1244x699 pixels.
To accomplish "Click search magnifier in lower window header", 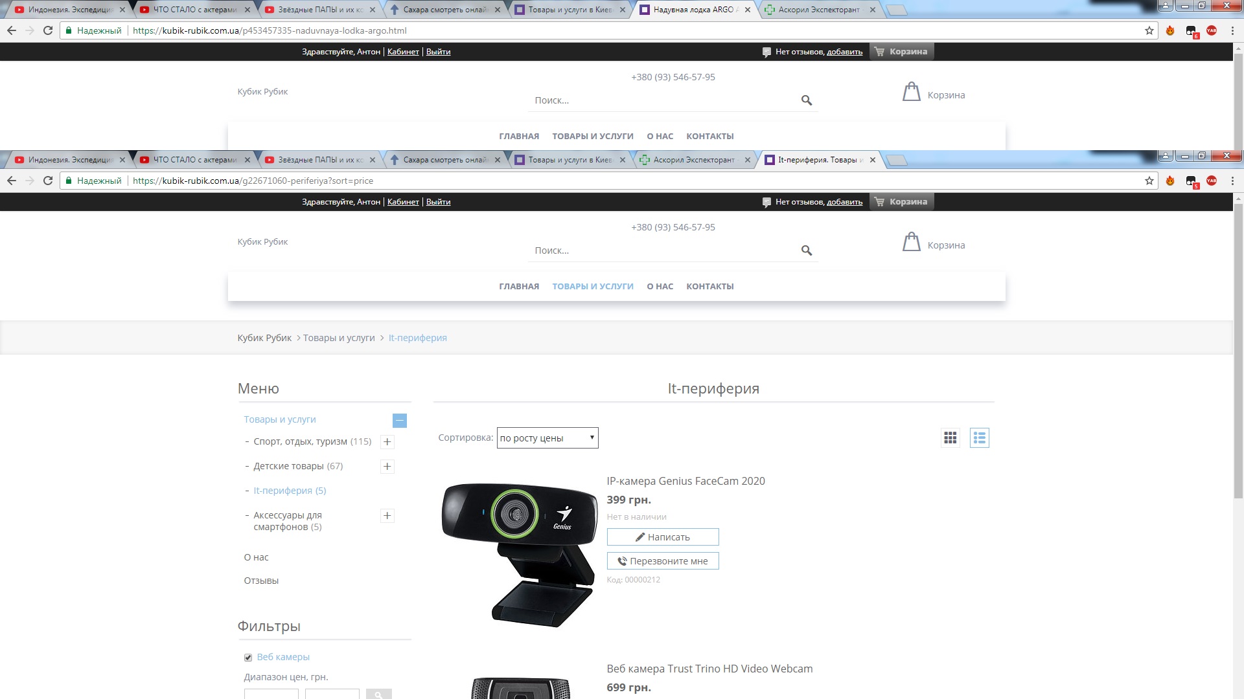I will coord(807,250).
